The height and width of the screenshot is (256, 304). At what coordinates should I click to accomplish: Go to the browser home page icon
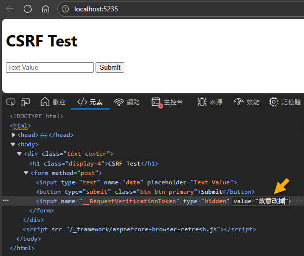tap(46, 9)
